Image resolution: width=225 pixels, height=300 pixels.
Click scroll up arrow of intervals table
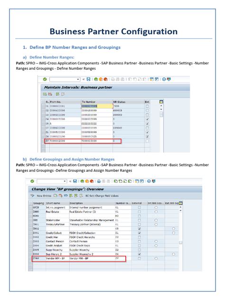(161, 106)
